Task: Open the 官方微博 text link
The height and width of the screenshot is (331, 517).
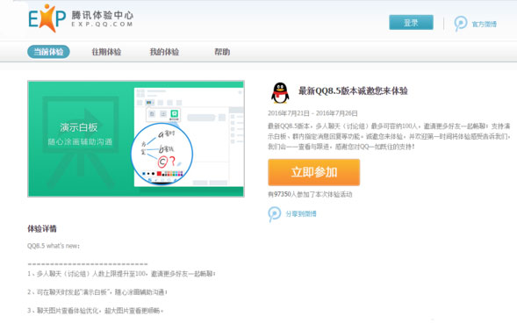Action: 484,24
